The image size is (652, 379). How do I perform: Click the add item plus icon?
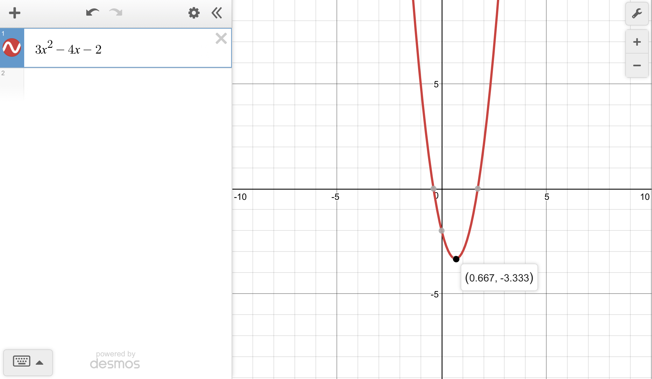[15, 13]
